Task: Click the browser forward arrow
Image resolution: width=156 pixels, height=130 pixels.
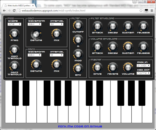Action: coord(9,11)
